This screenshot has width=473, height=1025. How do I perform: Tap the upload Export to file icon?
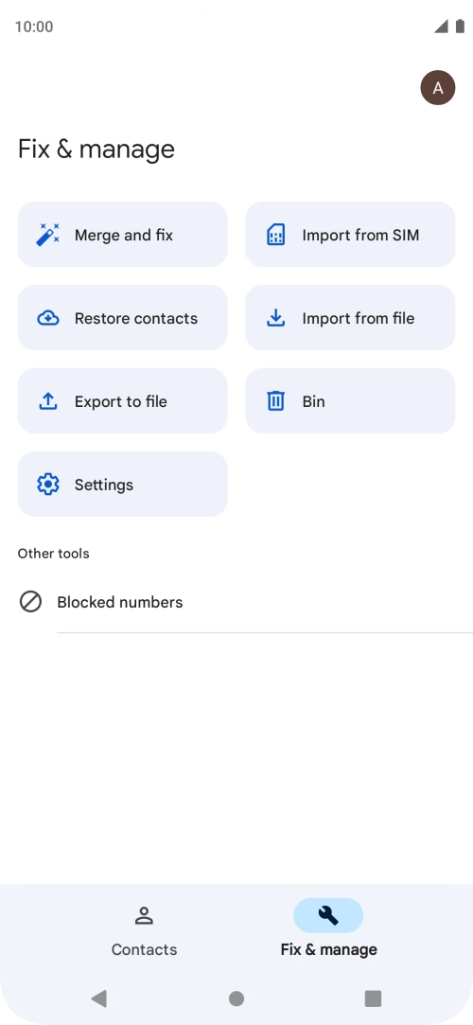pyautogui.click(x=47, y=401)
